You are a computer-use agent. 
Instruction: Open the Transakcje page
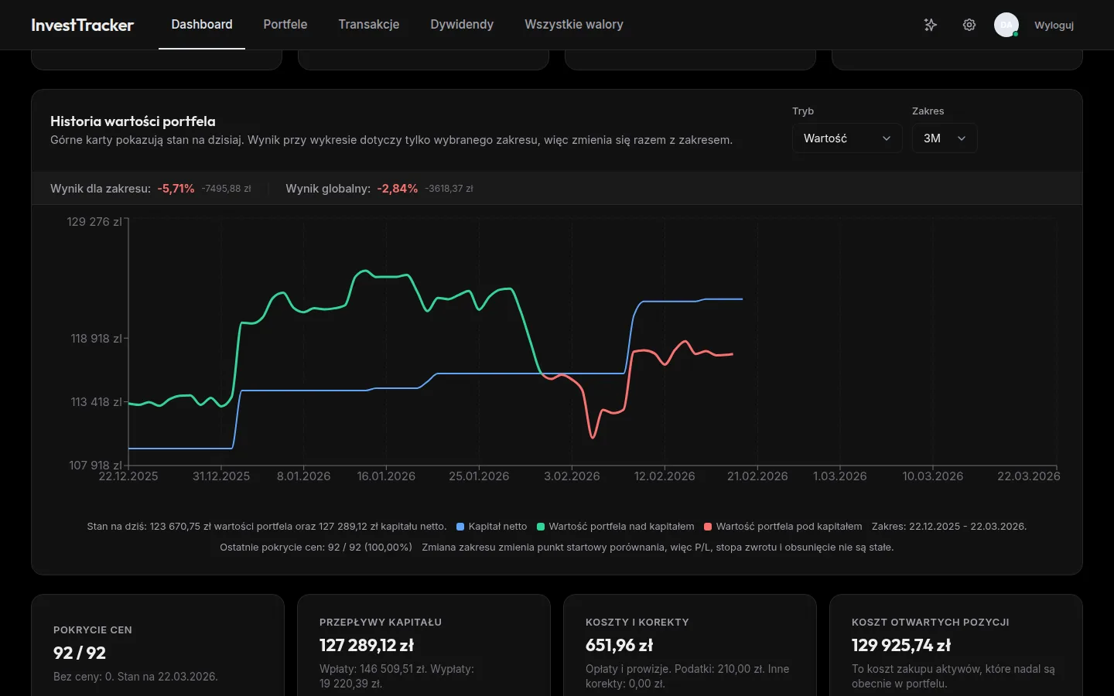pyautogui.click(x=369, y=24)
